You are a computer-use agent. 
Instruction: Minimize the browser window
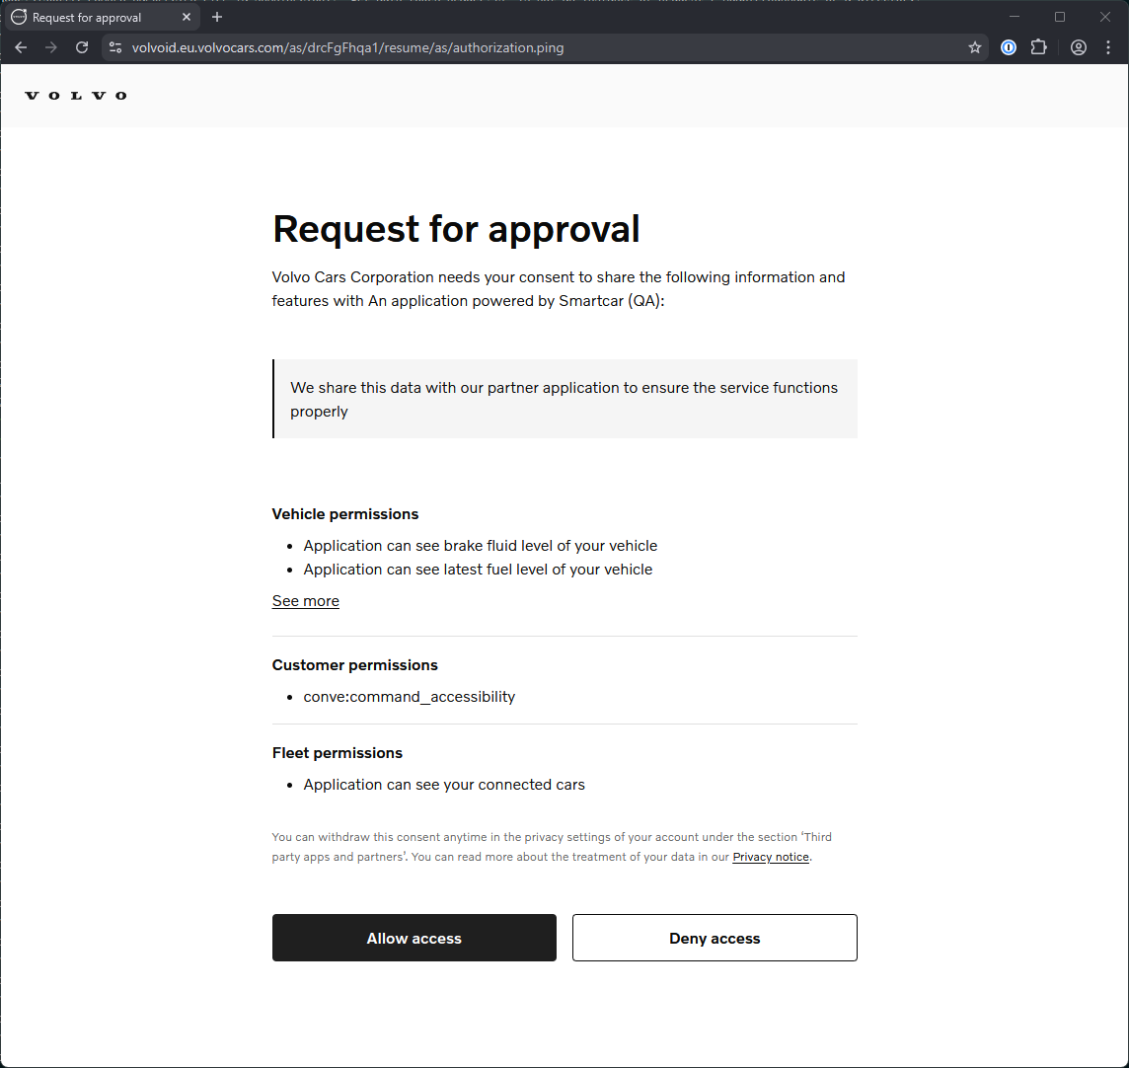pos(1015,17)
